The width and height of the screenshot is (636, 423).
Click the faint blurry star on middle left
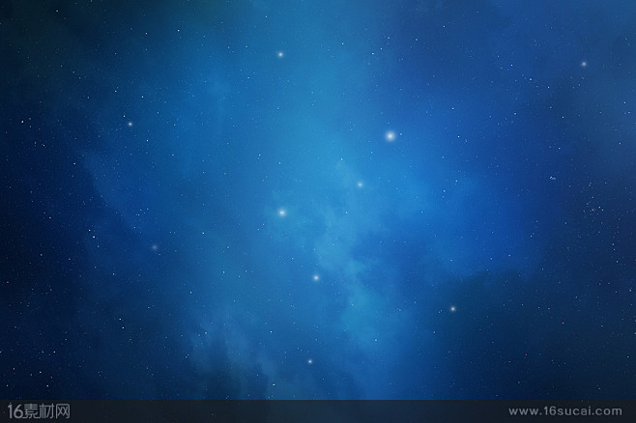point(155,247)
